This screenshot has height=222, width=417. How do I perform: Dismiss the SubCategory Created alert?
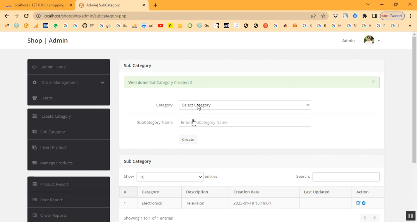[373, 81]
